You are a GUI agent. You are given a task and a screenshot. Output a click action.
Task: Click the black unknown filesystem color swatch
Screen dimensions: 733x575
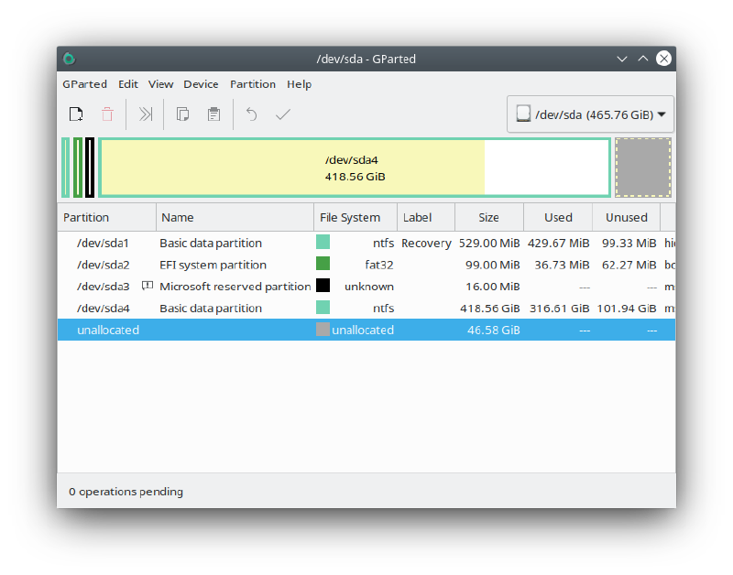pos(323,286)
